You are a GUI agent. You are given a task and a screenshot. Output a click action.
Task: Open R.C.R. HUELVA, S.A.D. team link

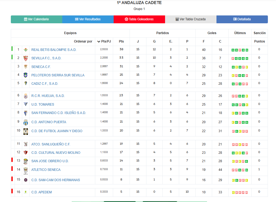click(48, 96)
